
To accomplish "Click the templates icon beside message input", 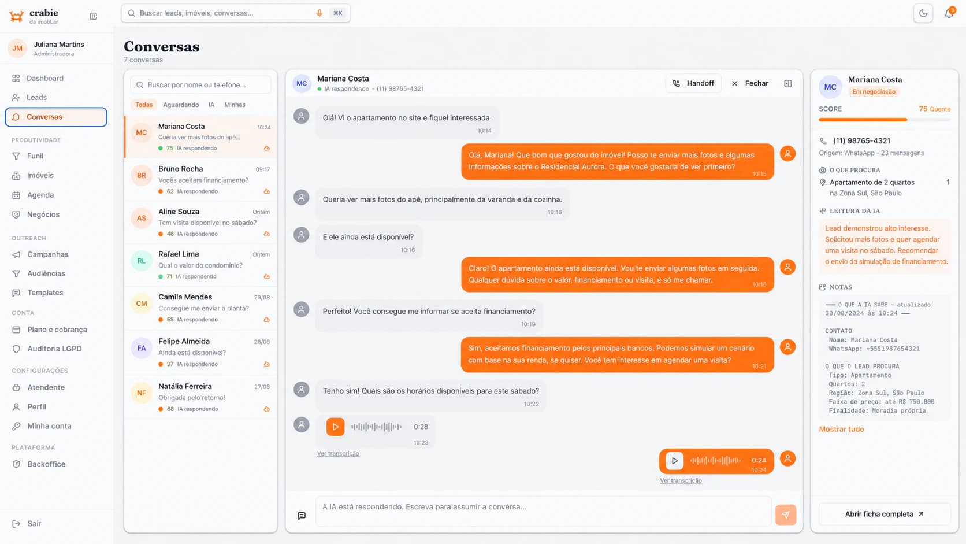I will [302, 516].
